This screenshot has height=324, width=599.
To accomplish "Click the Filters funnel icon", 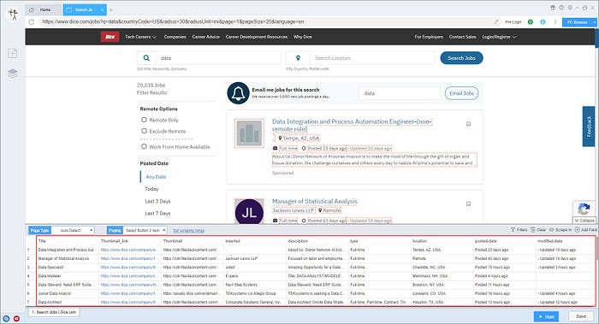I will click(513, 230).
